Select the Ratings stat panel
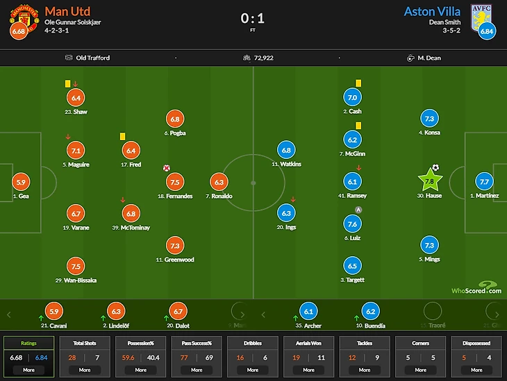Viewport: 507px width, 381px height. click(x=27, y=356)
